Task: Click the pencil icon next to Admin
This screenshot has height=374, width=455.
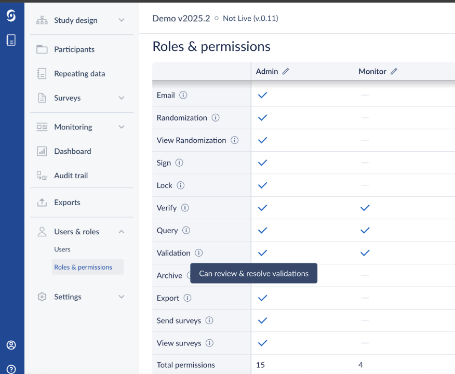Action: pos(286,71)
